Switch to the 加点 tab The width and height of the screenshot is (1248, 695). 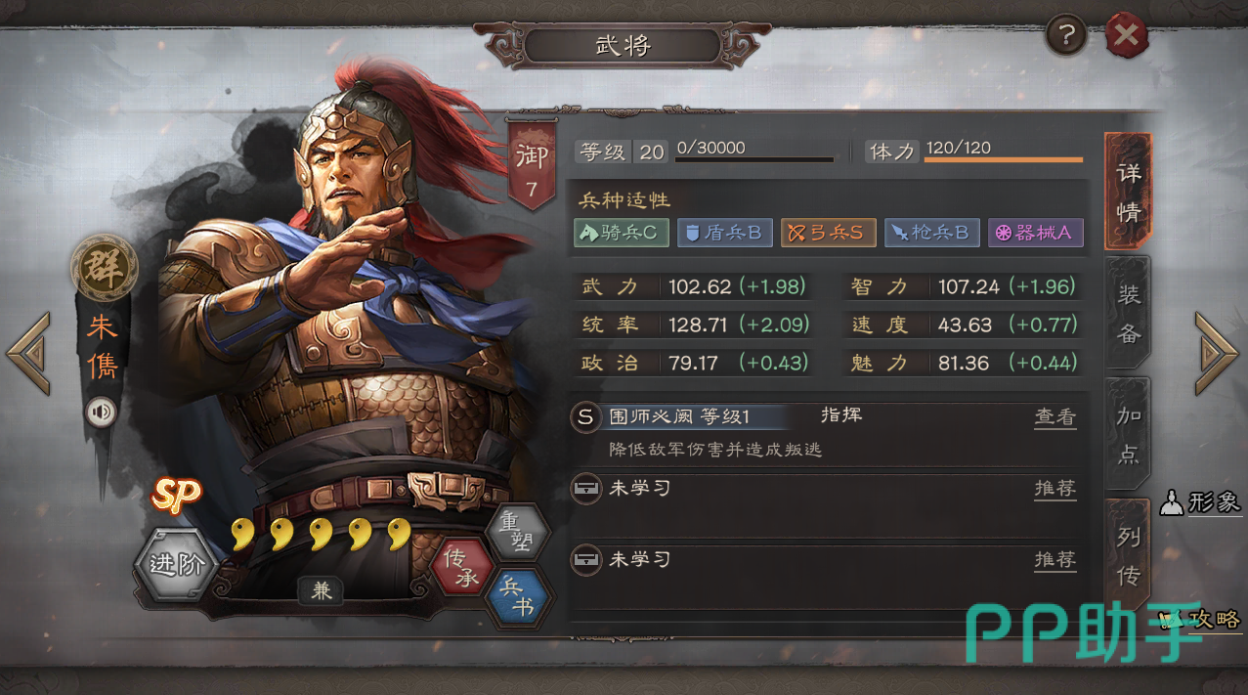1129,433
